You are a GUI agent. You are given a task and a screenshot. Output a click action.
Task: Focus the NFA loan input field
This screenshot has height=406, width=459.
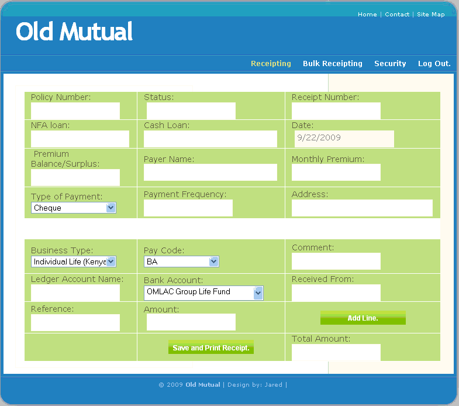(80, 139)
